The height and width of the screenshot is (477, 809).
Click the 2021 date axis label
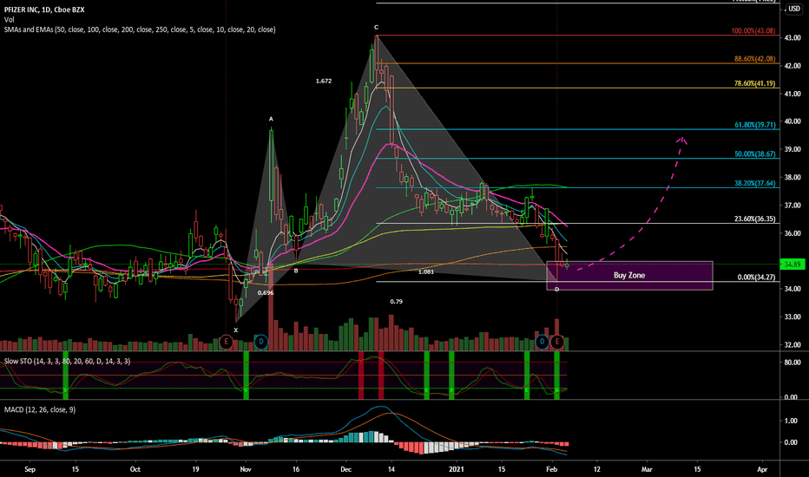pyautogui.click(x=457, y=469)
